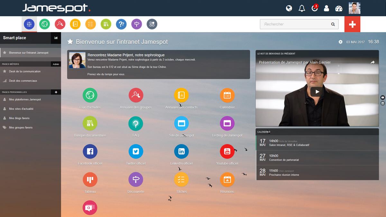Open the green document library icon in toolbar
Viewport: 386px width, 217px height.
(x=106, y=24)
